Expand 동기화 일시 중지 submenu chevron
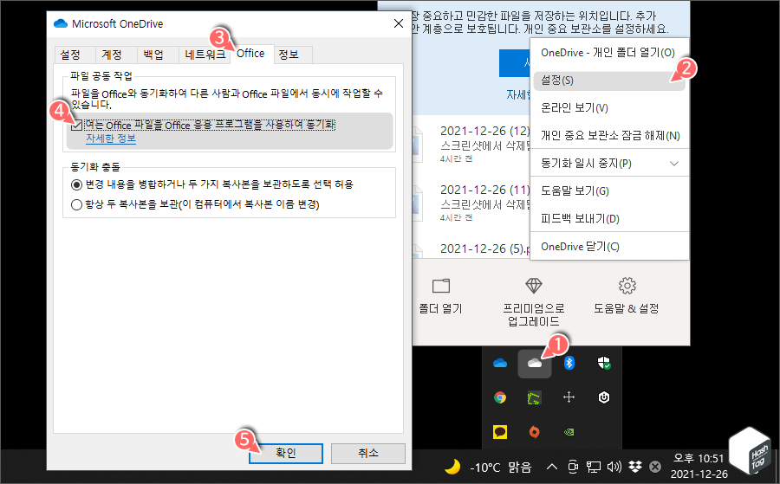Screen dimensions: 780x484 click(674, 164)
